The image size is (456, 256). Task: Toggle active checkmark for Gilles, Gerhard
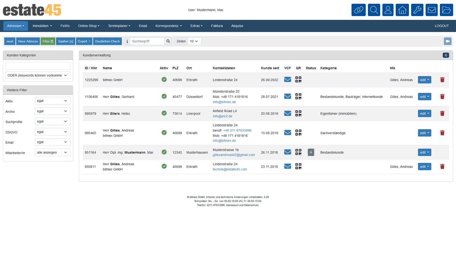tap(164, 96)
